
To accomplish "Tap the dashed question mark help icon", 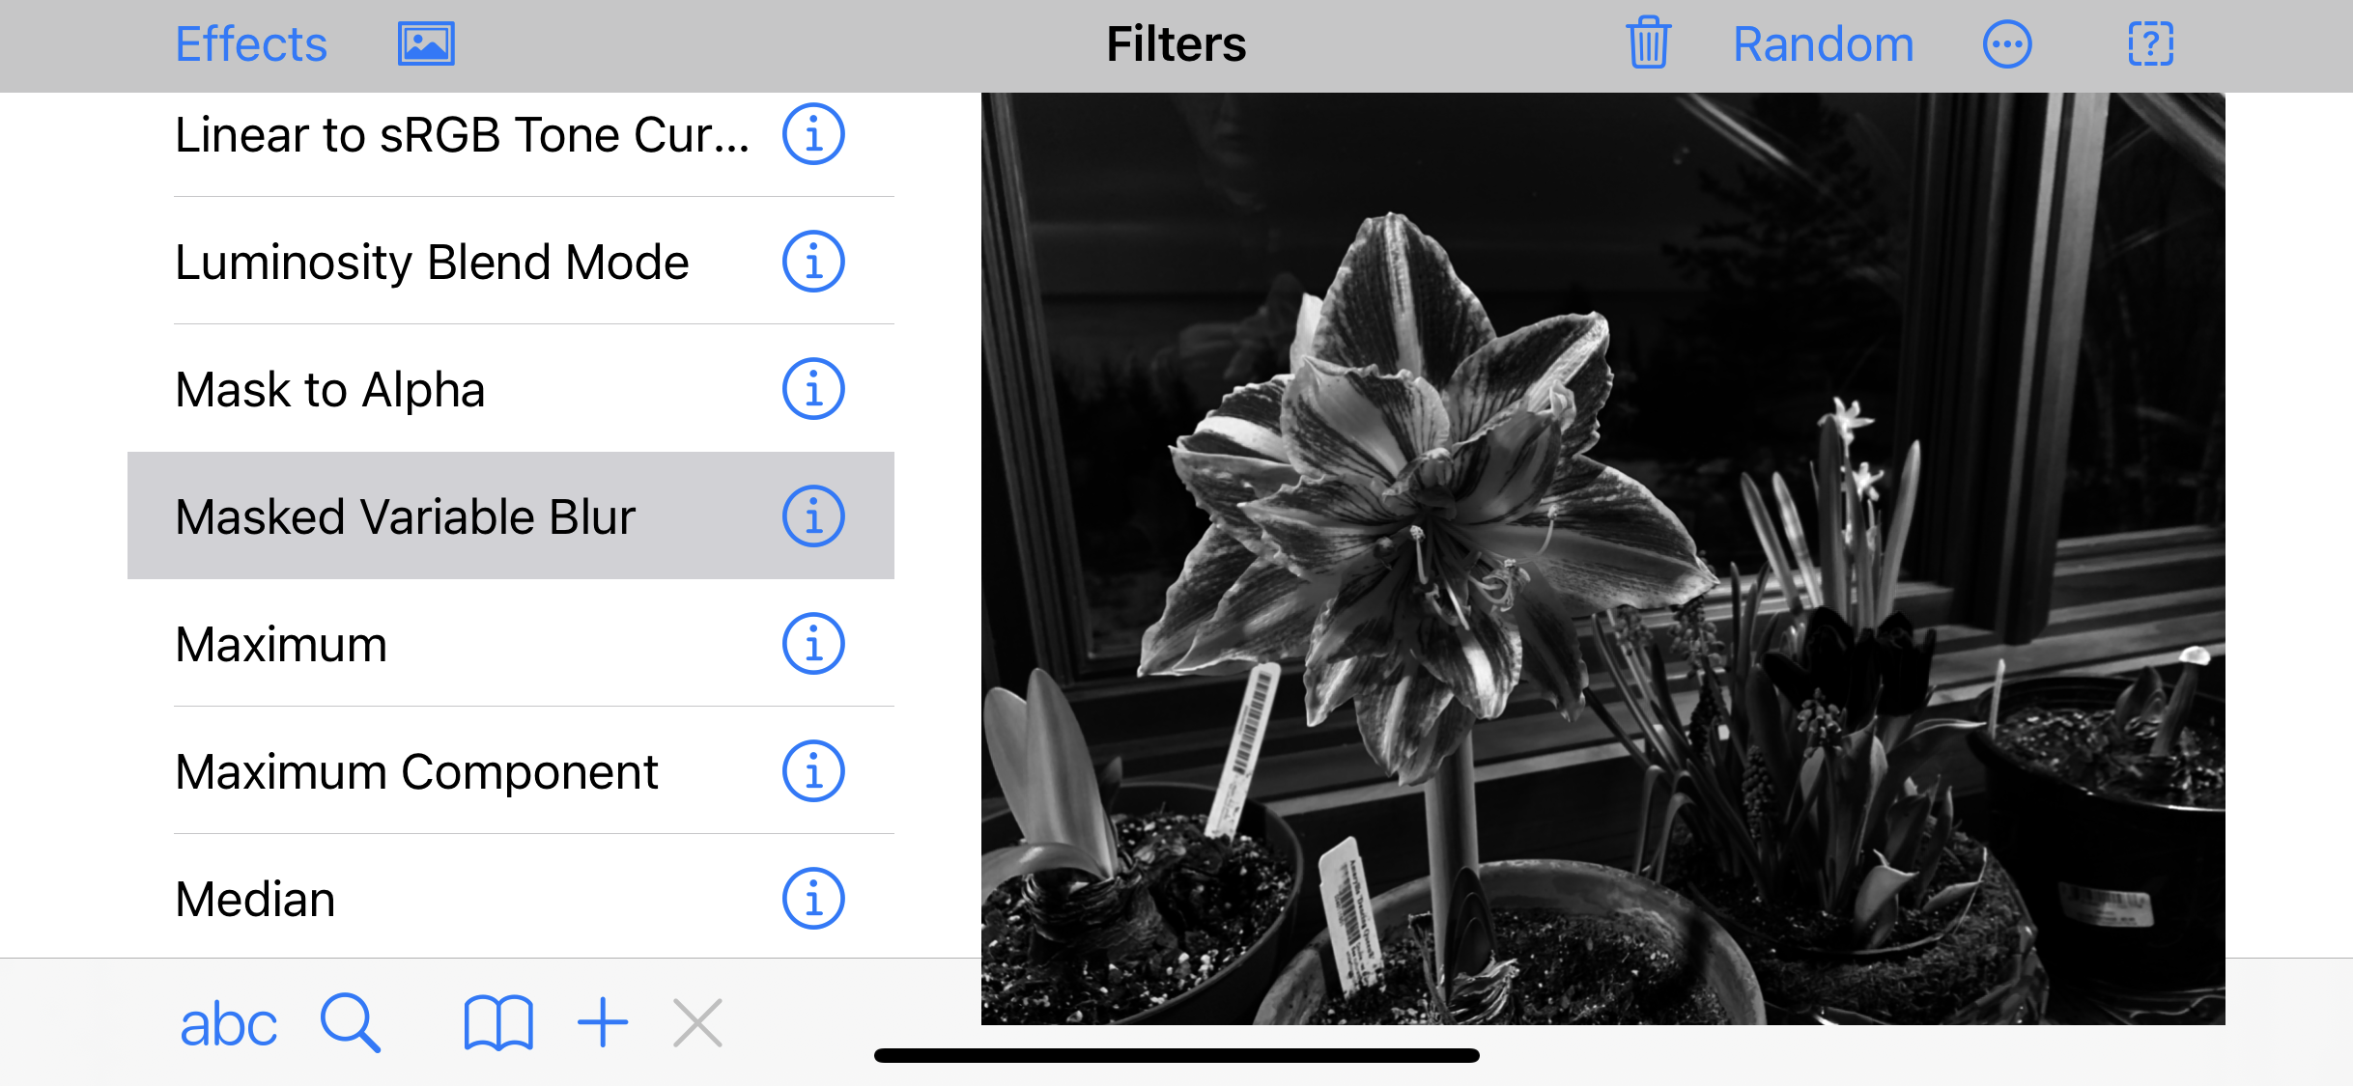I will [2151, 44].
